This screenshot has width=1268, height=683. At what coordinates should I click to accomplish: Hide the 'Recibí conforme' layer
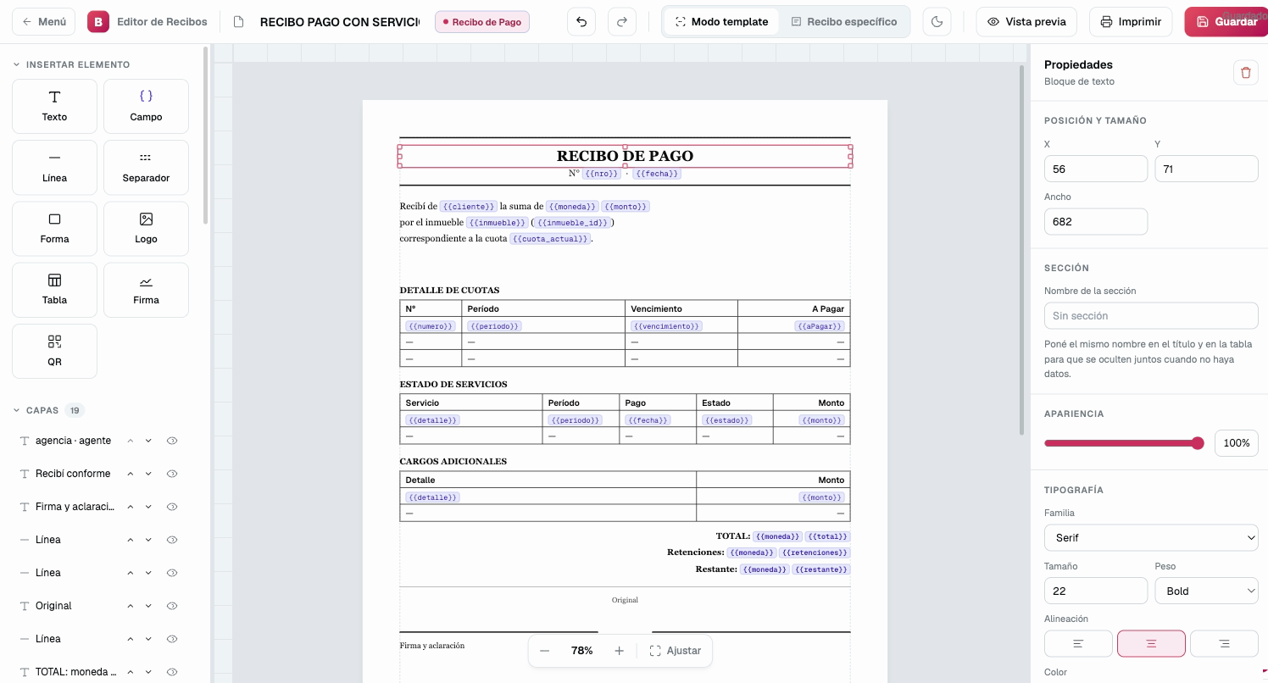coord(172,474)
